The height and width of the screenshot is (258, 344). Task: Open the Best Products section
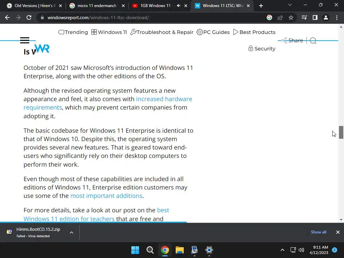[254, 32]
